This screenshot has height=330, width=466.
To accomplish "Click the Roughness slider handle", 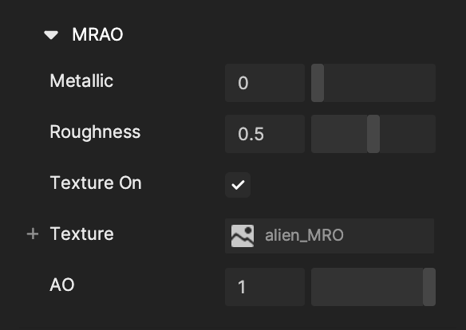I will [x=373, y=134].
